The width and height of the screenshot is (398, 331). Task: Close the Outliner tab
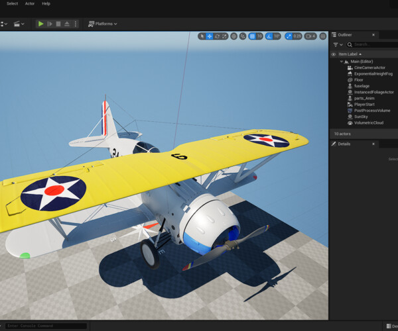coord(373,34)
